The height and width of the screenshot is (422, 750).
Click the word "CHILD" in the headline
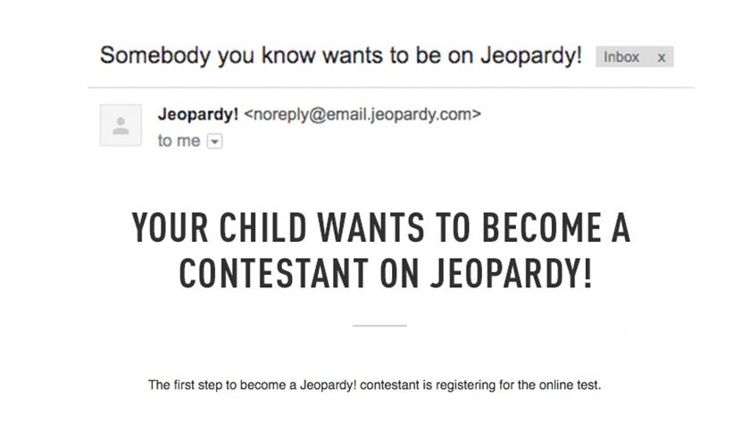(263, 228)
